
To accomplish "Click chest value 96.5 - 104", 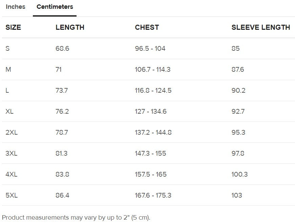I will (x=150, y=48).
